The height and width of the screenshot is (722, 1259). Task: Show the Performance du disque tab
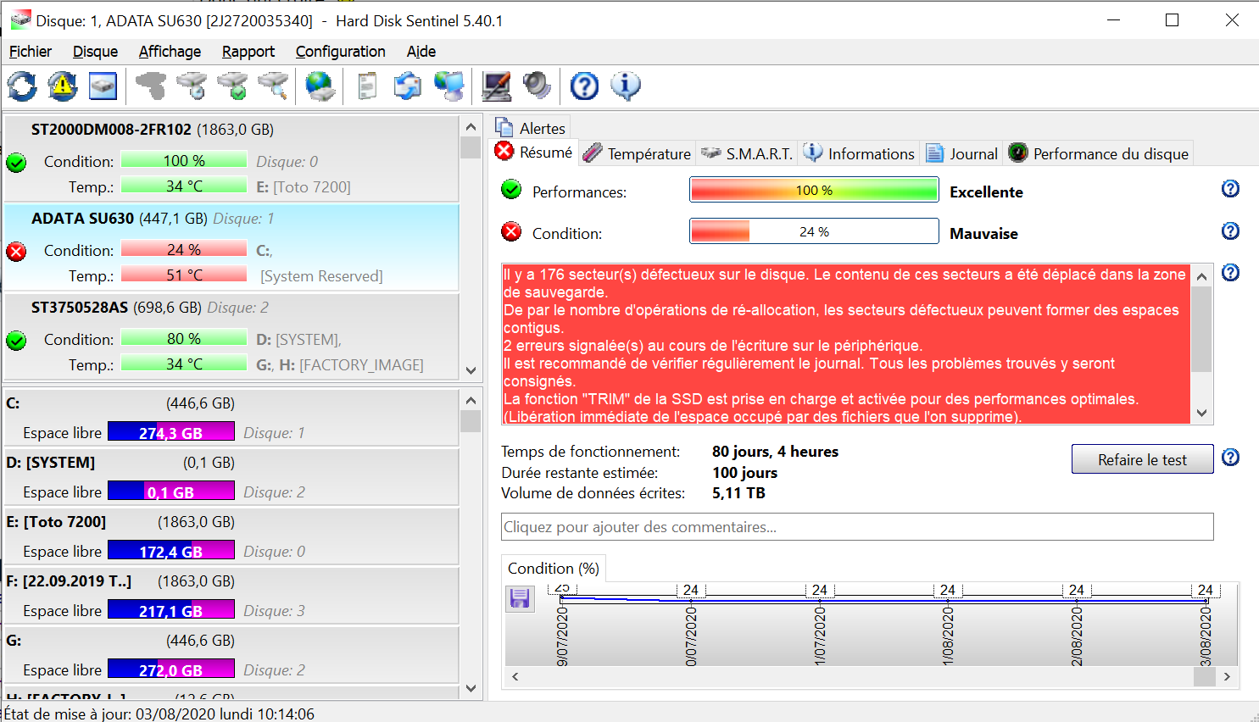[1099, 153]
